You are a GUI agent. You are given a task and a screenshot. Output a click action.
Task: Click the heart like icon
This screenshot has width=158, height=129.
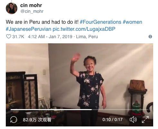(8, 37)
